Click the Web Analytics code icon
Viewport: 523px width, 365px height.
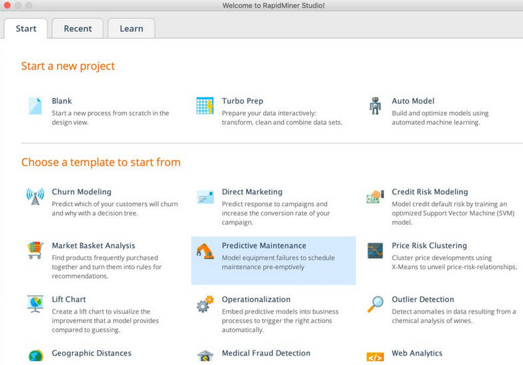coord(375,358)
